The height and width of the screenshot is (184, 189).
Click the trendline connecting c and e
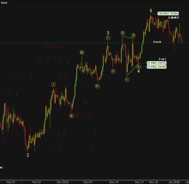coord(133,69)
